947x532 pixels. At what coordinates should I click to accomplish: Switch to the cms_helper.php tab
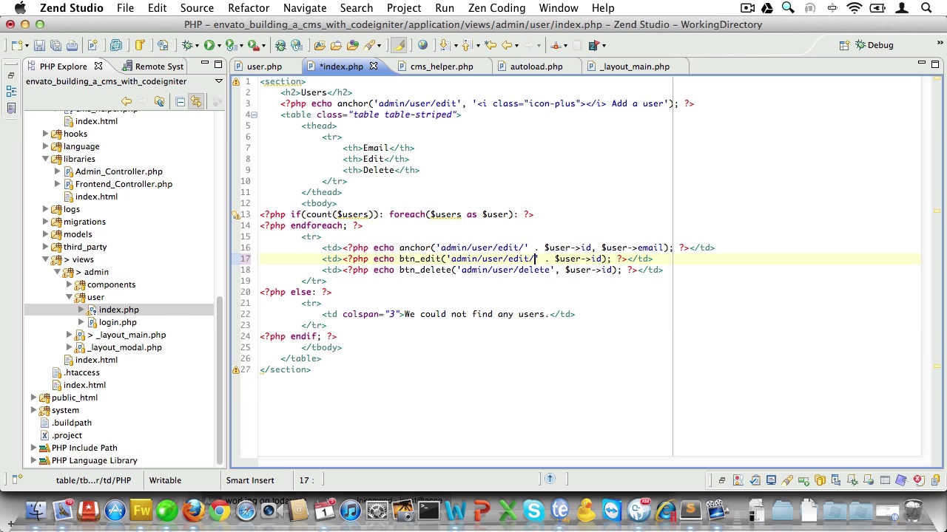pos(441,66)
